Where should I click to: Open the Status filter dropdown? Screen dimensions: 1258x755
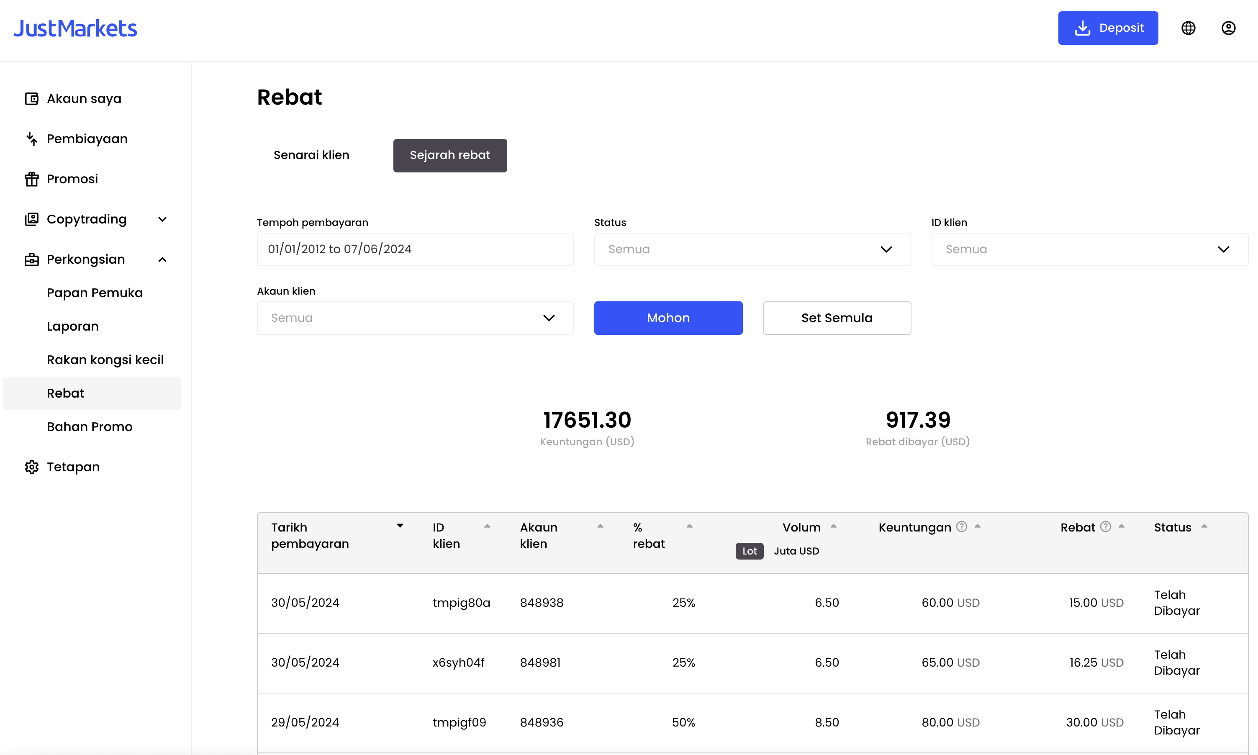[x=752, y=249]
